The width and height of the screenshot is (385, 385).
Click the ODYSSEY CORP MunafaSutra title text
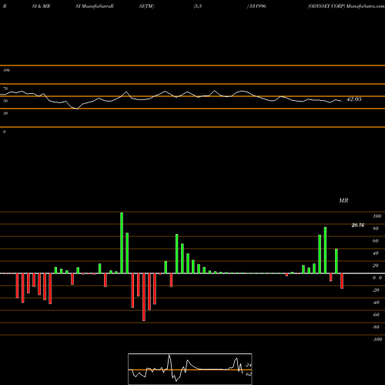pyautogui.click(x=346, y=6)
